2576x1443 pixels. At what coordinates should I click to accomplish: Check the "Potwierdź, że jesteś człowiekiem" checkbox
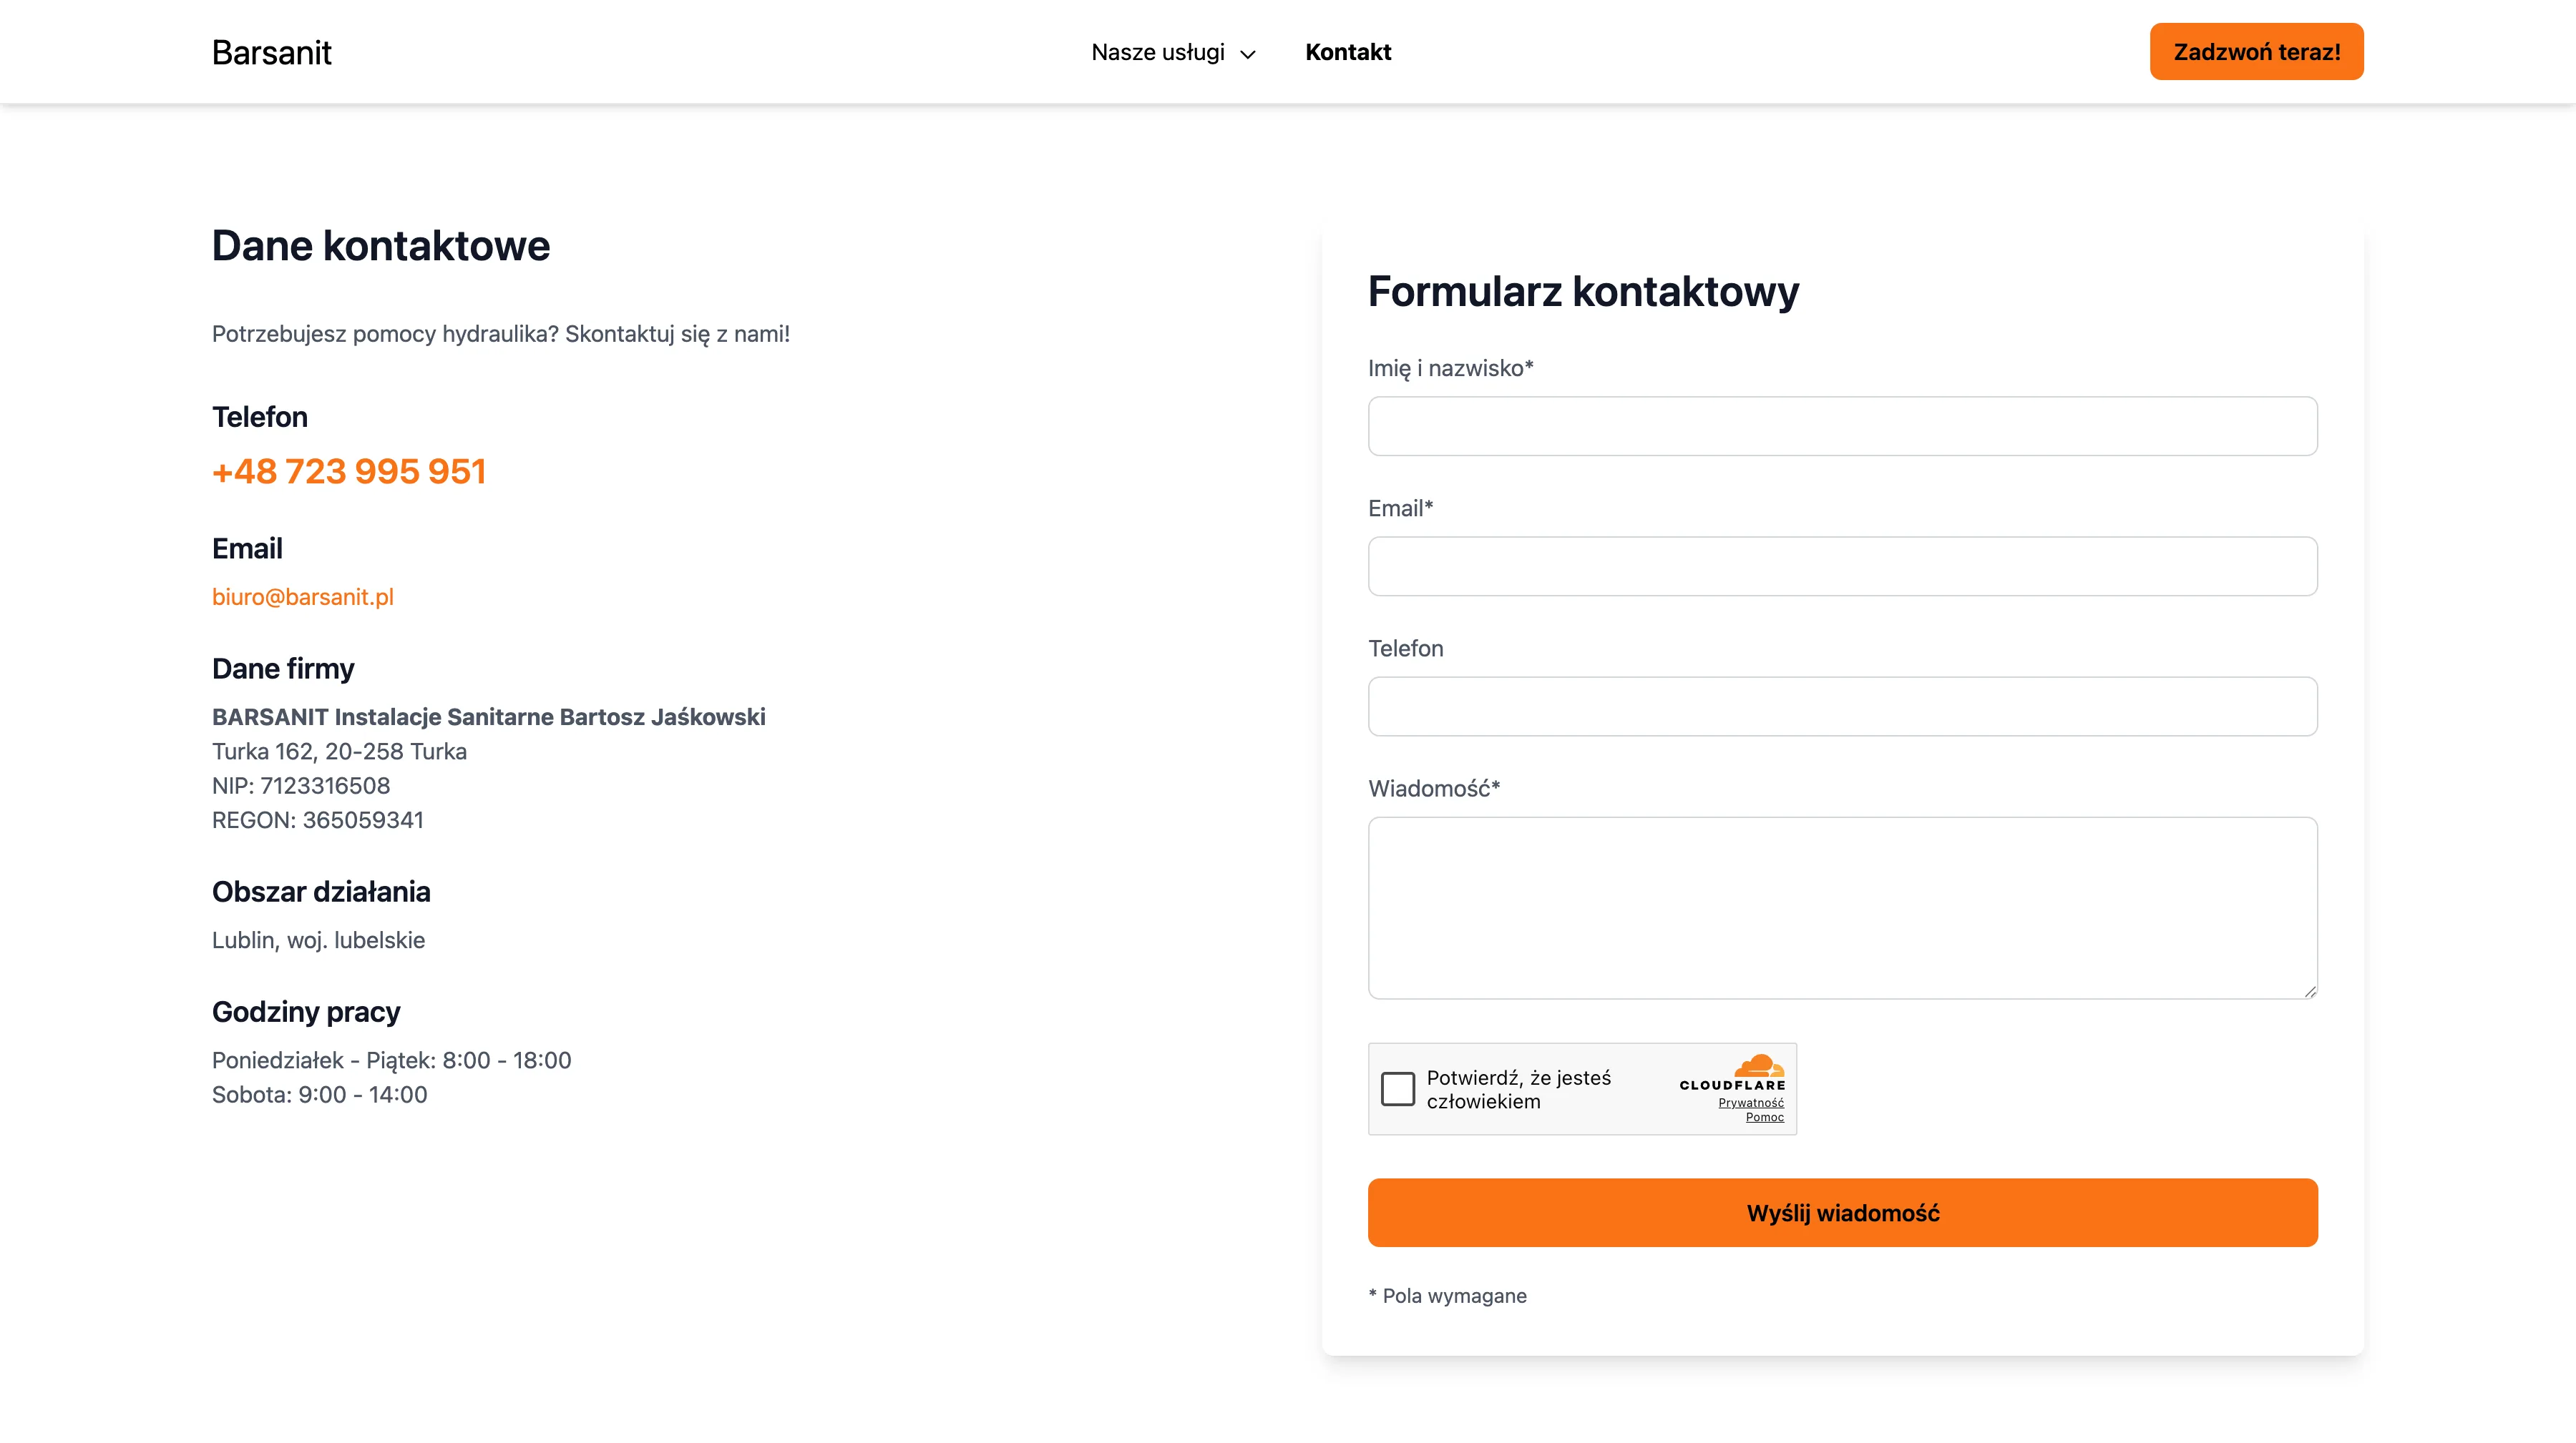coord(1397,1088)
